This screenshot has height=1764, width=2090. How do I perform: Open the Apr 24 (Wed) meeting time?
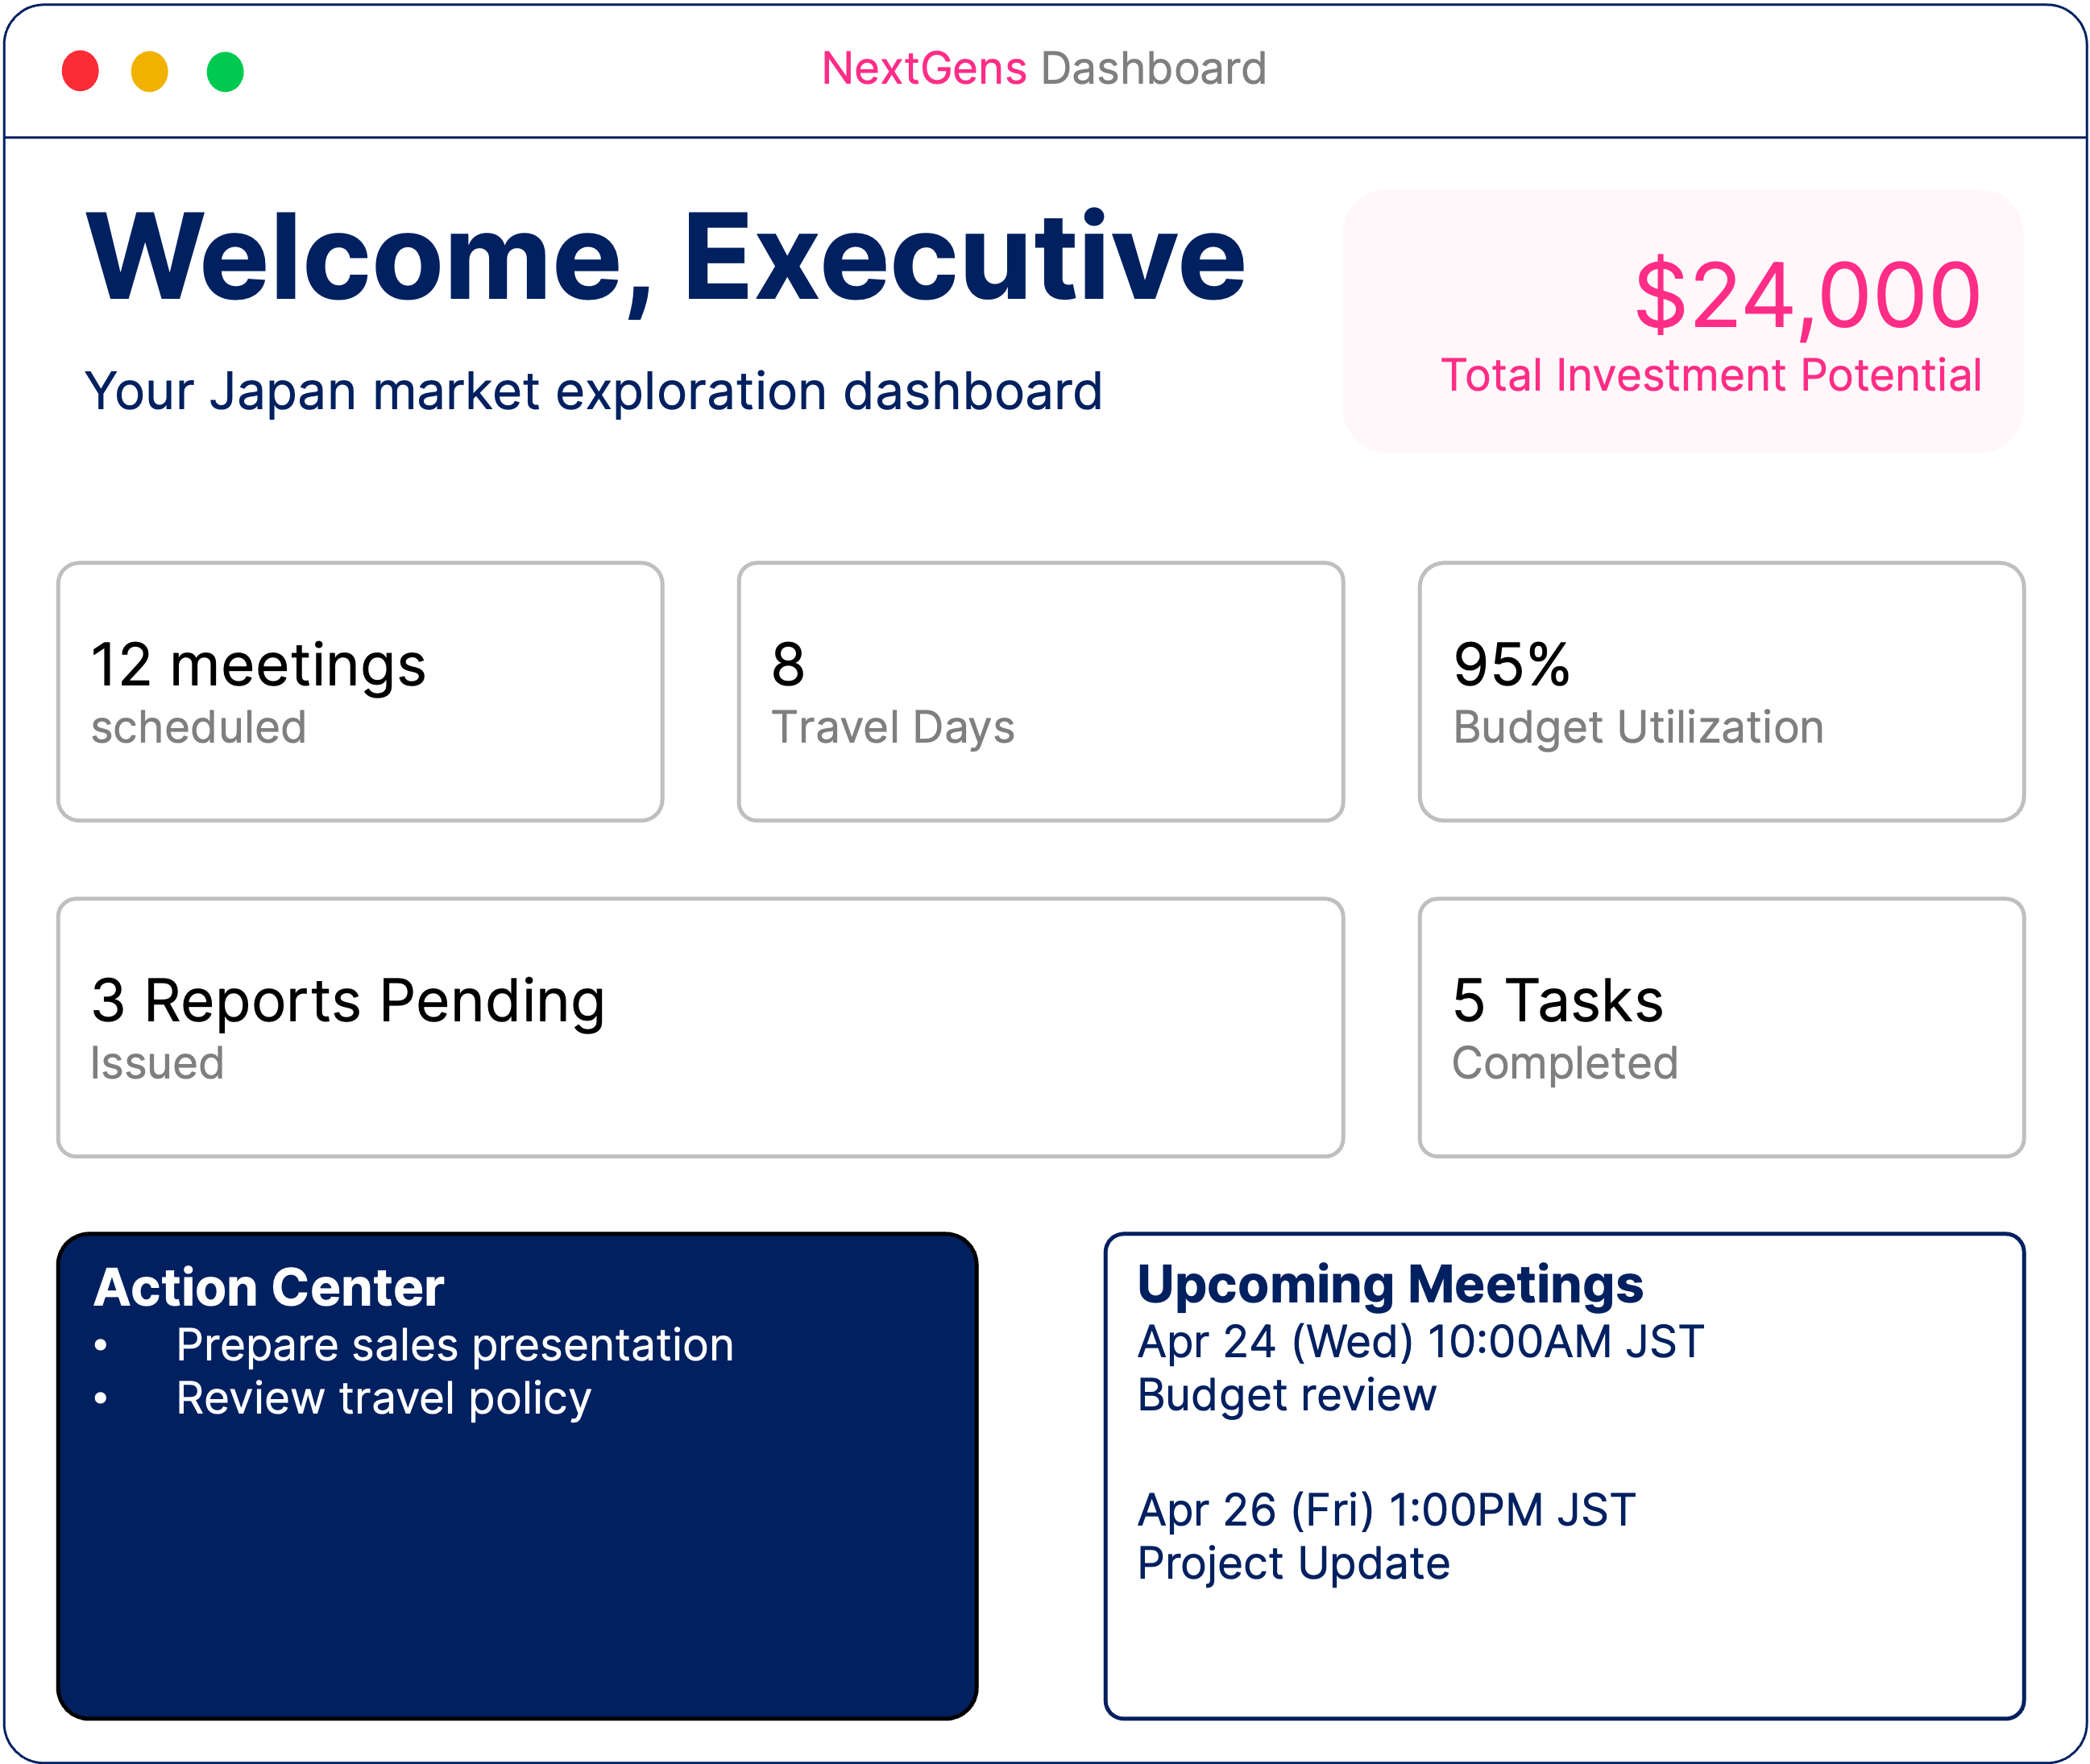tap(1420, 1342)
